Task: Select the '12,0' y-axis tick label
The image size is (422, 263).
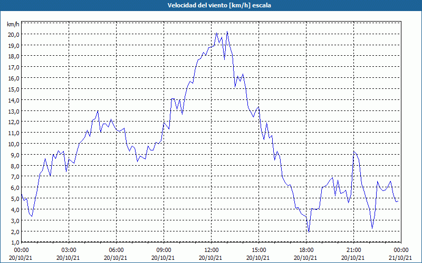Action: pyautogui.click(x=14, y=122)
